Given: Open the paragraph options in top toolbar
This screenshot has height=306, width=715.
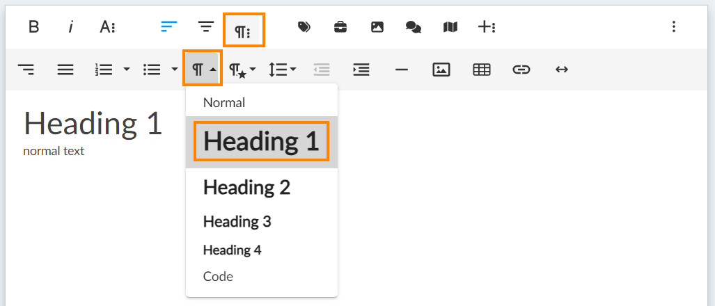Looking at the screenshot, I should pyautogui.click(x=244, y=31).
